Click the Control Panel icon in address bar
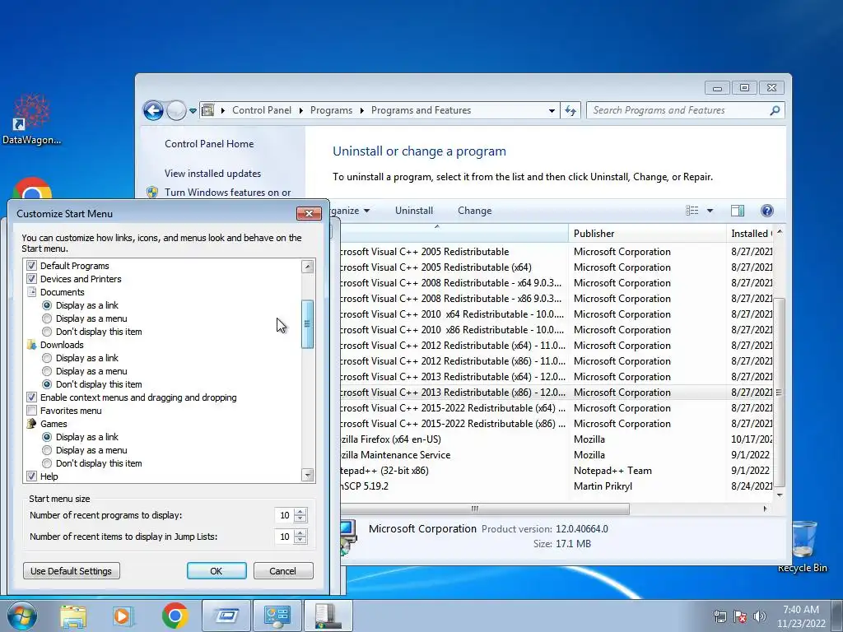 [x=207, y=111]
